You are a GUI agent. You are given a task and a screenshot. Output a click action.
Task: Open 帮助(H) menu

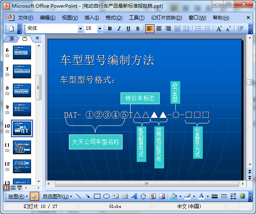coord(221,18)
